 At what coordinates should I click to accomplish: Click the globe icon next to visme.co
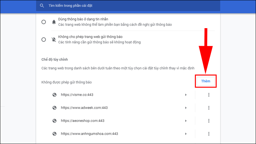coord(55,95)
